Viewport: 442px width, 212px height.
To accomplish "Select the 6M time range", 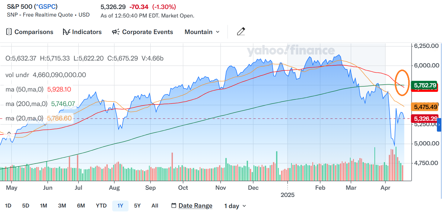I will (x=81, y=206).
